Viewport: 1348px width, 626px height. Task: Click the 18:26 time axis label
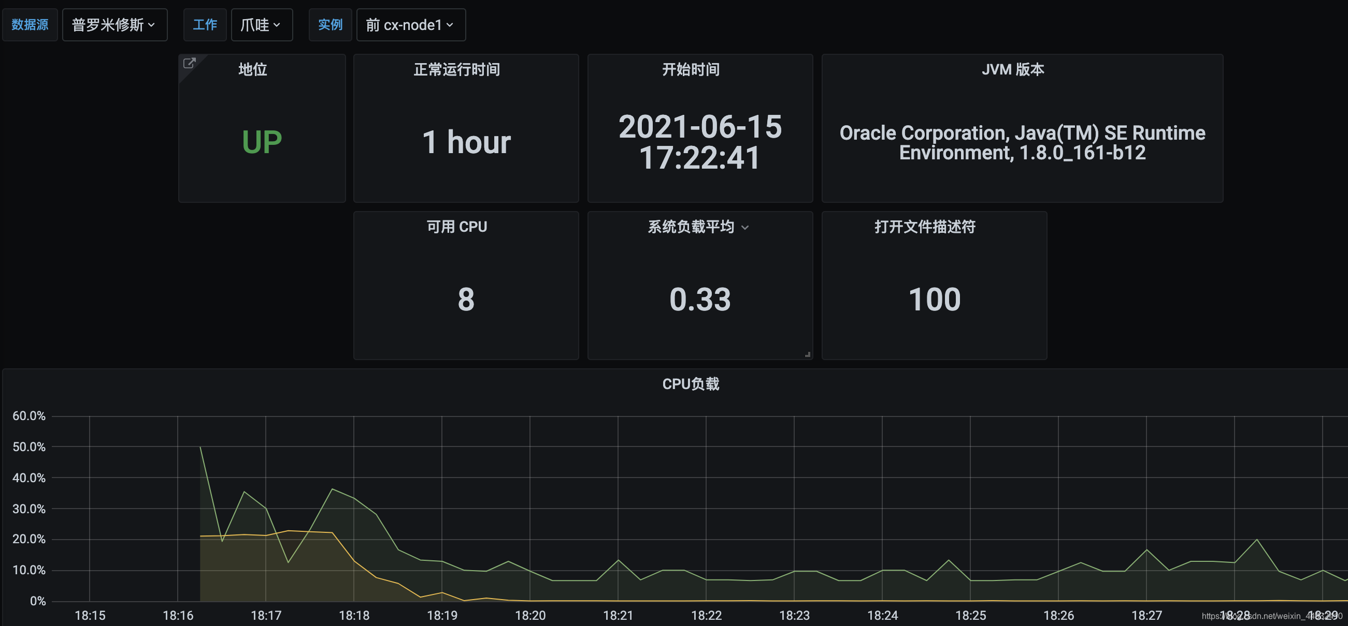coord(1058,616)
